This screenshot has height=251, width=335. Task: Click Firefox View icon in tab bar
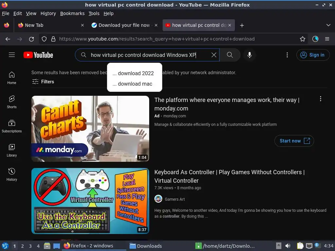pyautogui.click(x=7, y=25)
